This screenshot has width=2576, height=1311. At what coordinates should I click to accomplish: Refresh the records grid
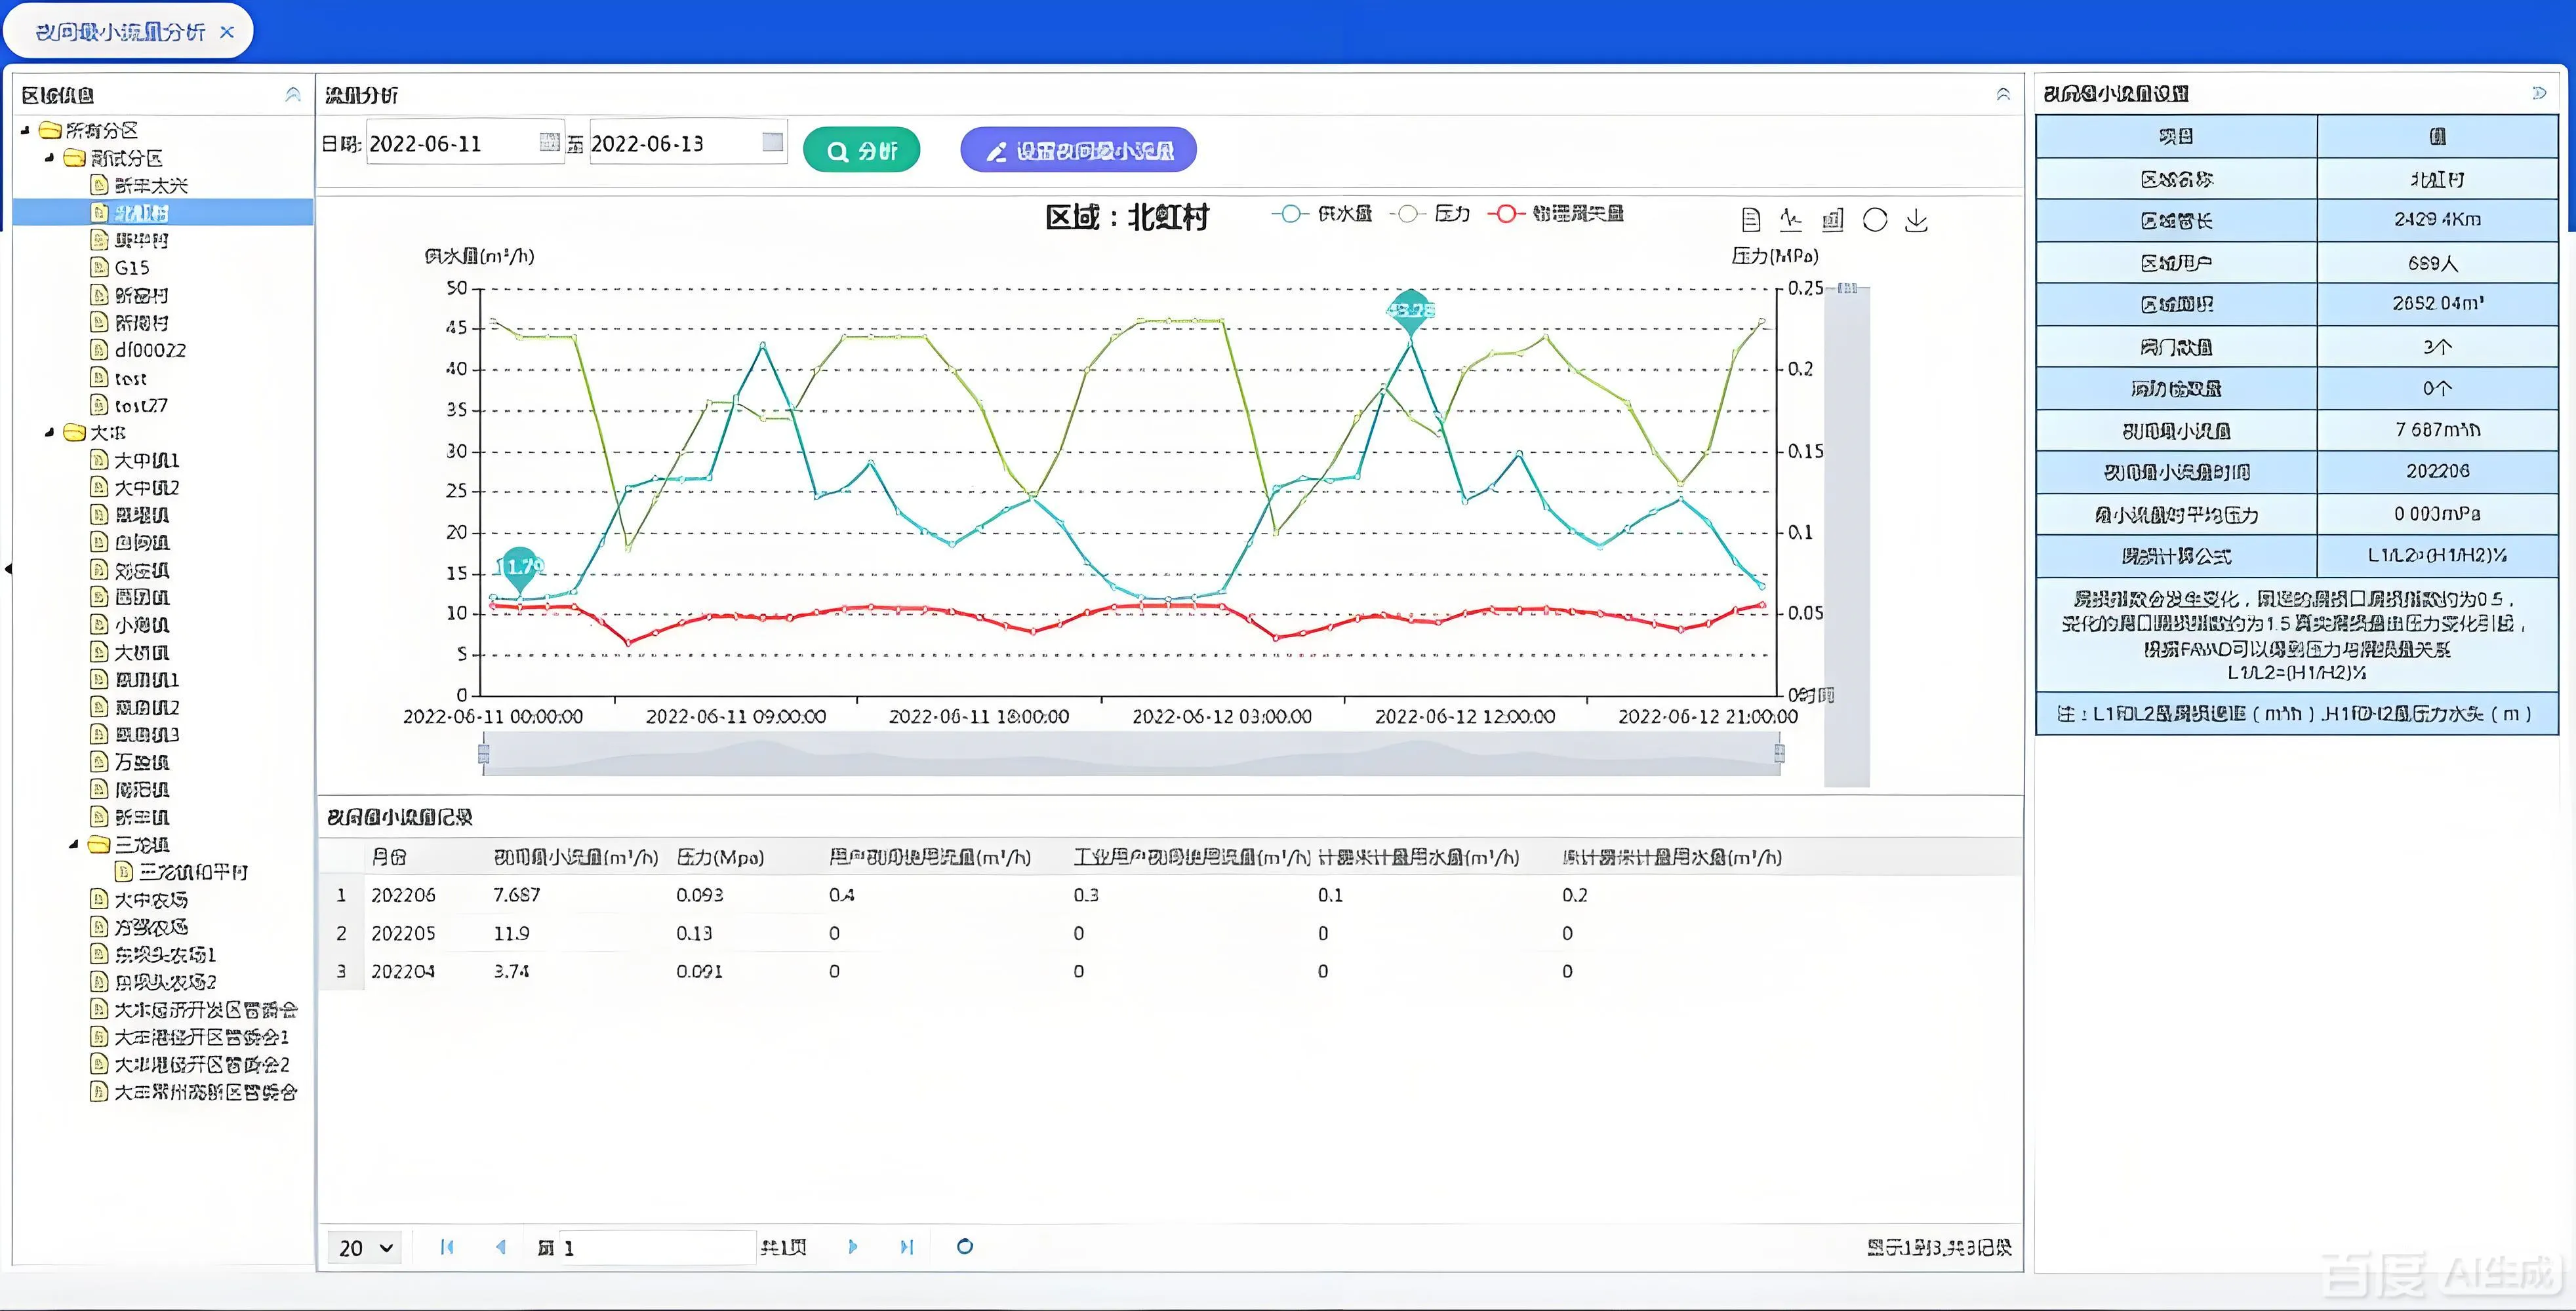[x=965, y=1246]
